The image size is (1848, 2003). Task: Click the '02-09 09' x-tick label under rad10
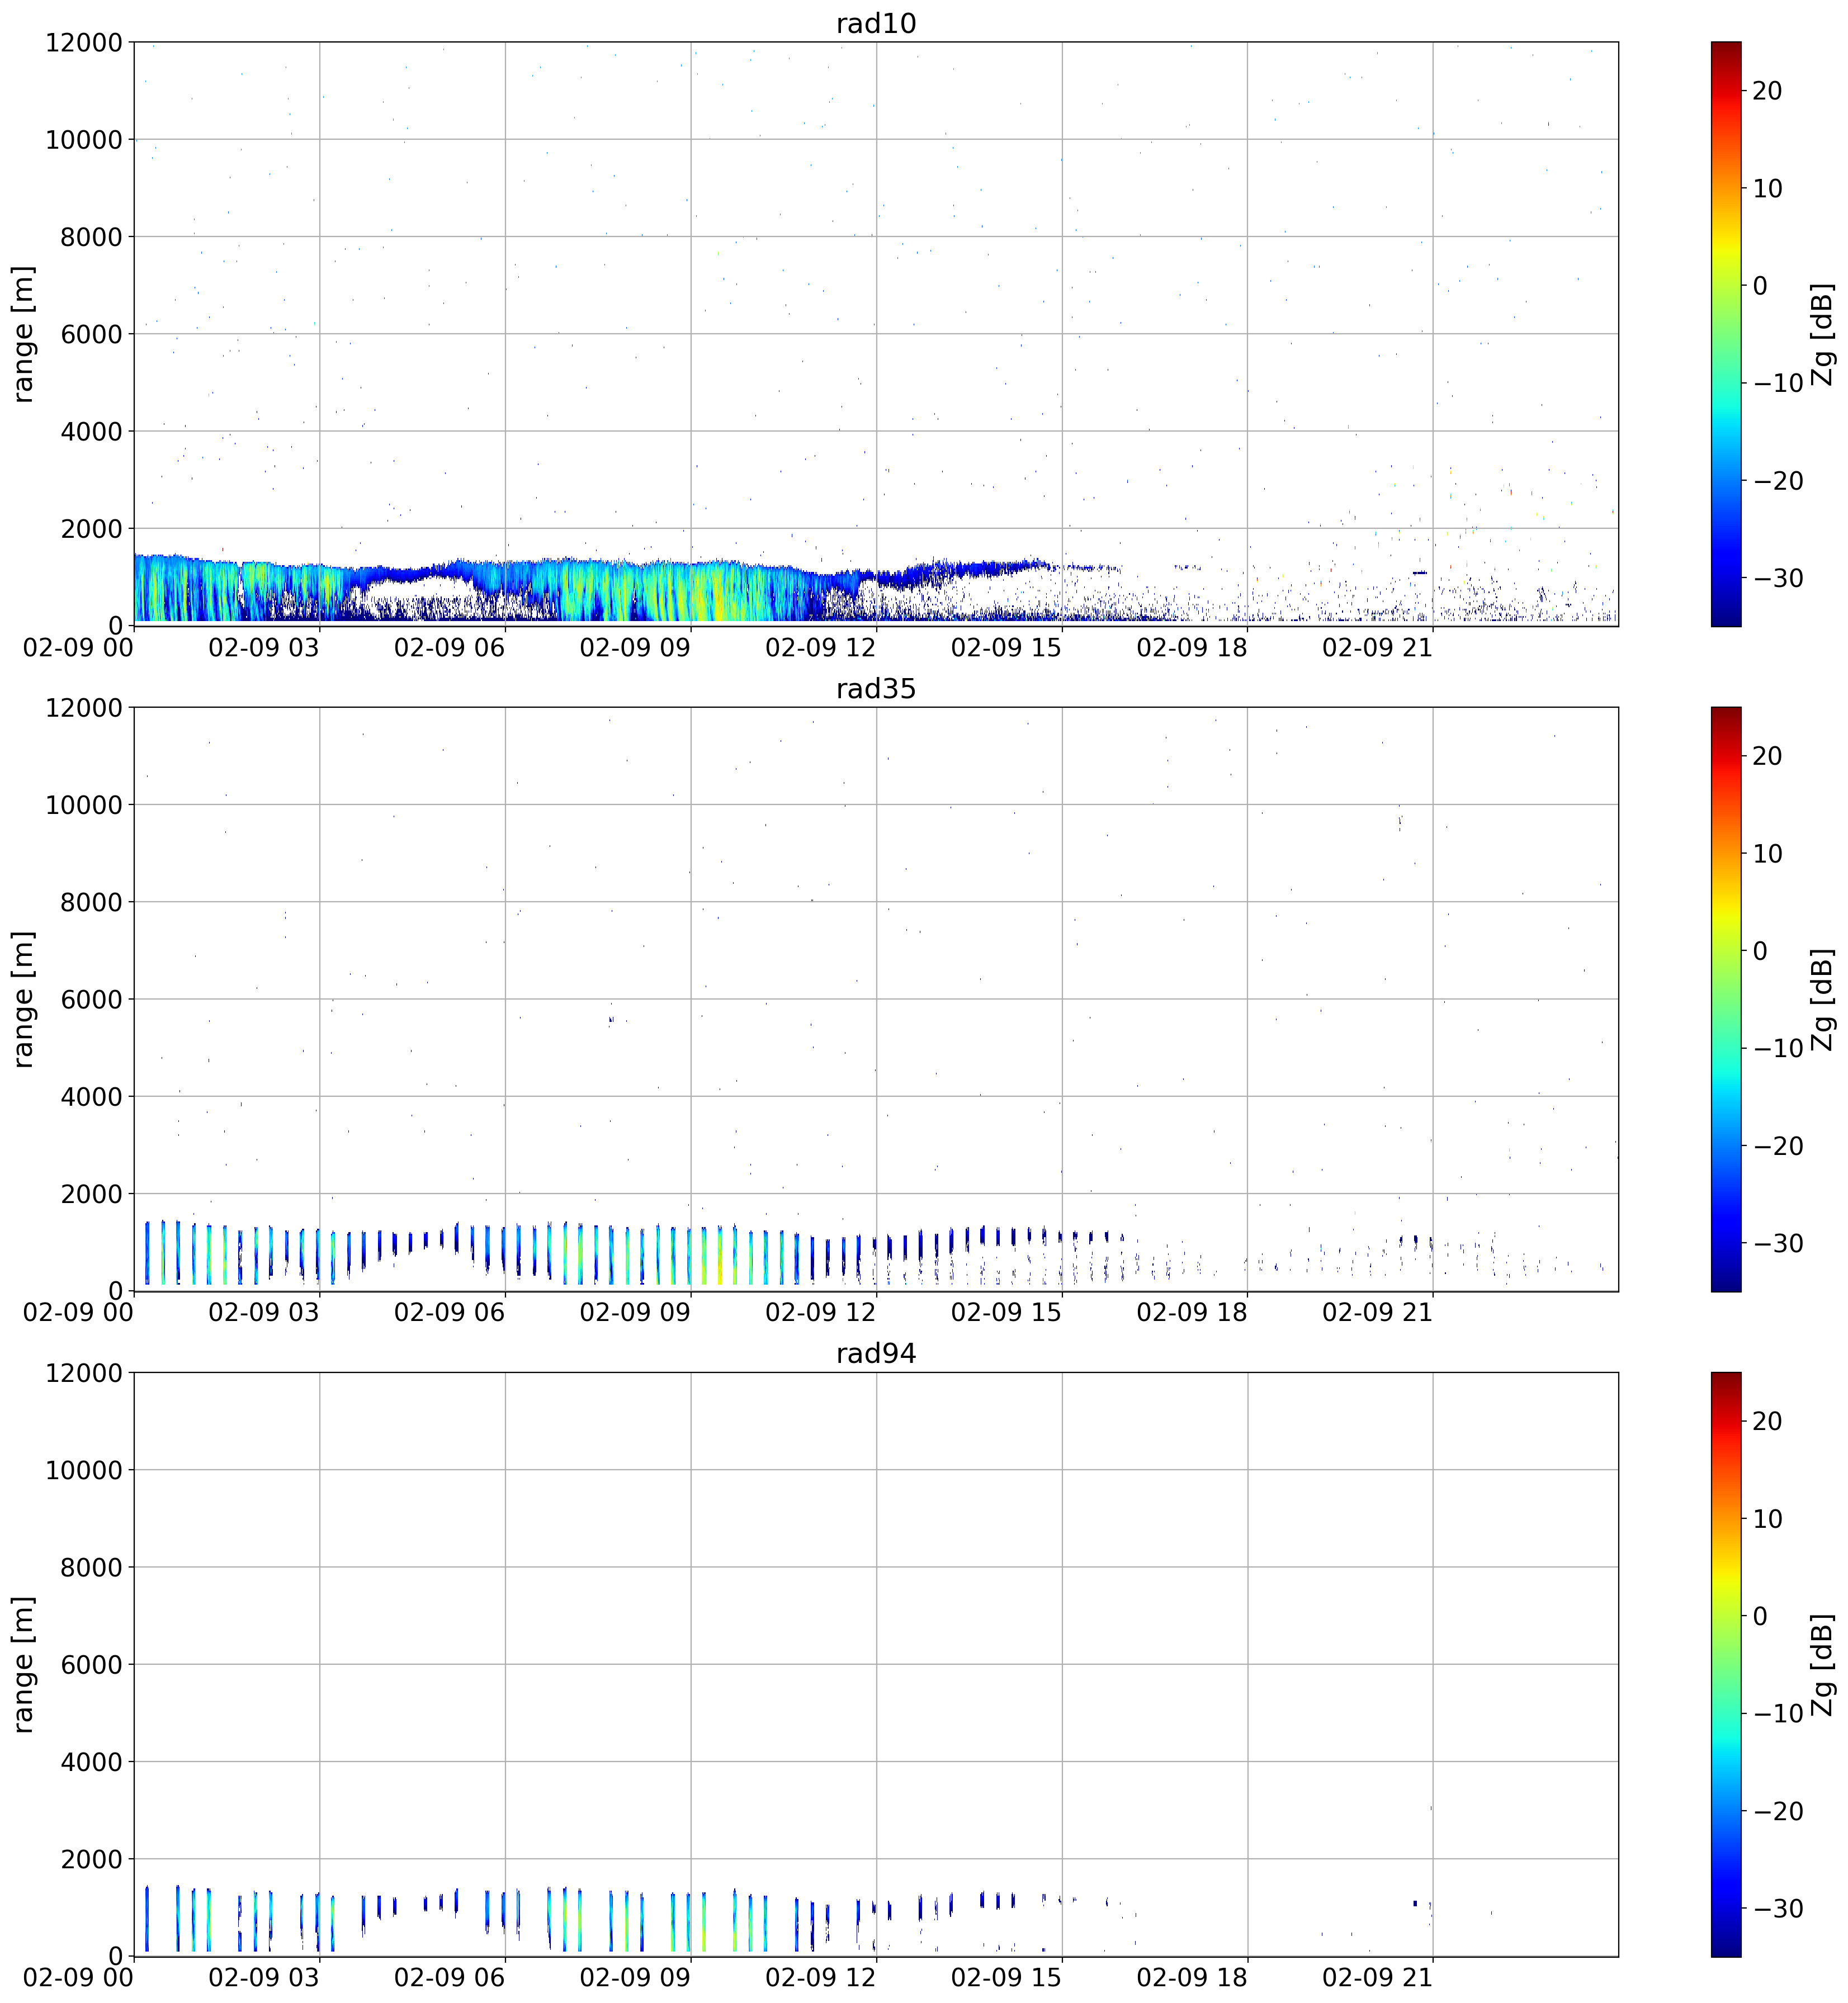coord(635,648)
